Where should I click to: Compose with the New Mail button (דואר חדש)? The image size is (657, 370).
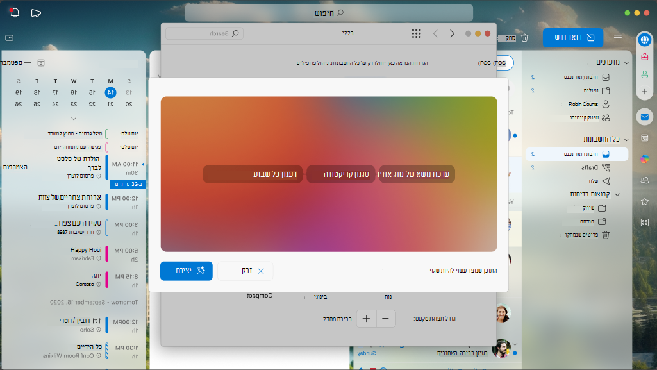tap(573, 38)
